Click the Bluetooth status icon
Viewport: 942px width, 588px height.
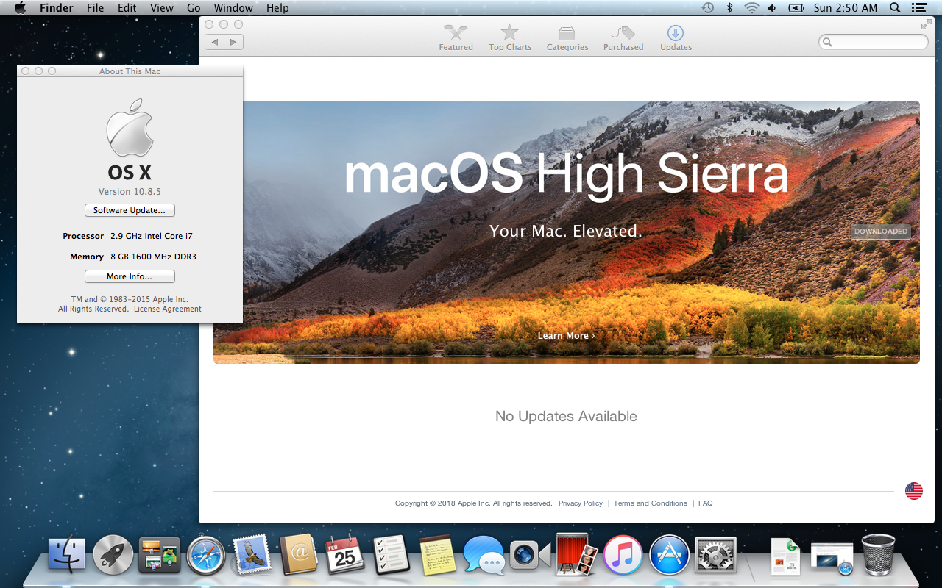[730, 8]
